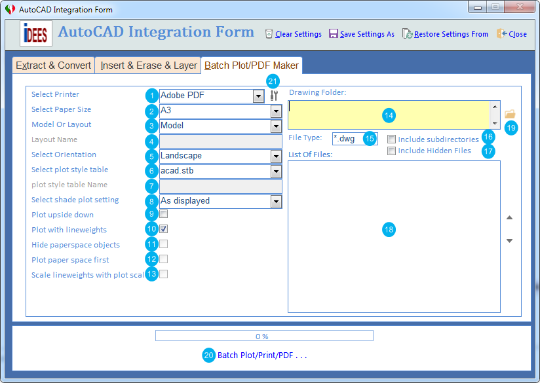
Task: Click the IDEES logo
Action: point(36,33)
